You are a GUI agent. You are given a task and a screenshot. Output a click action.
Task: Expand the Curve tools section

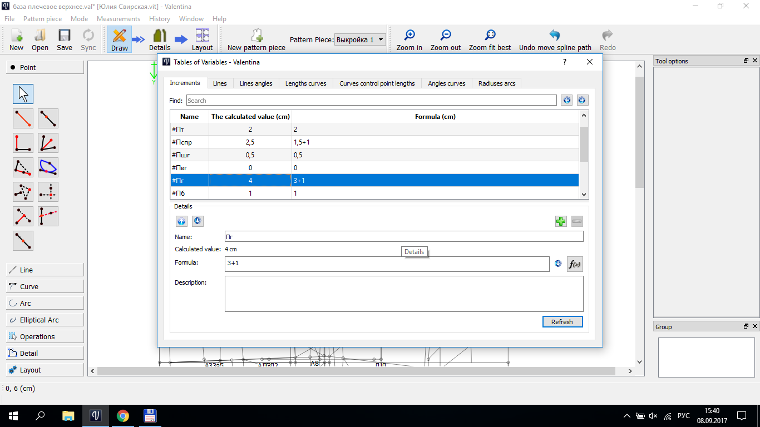45,286
